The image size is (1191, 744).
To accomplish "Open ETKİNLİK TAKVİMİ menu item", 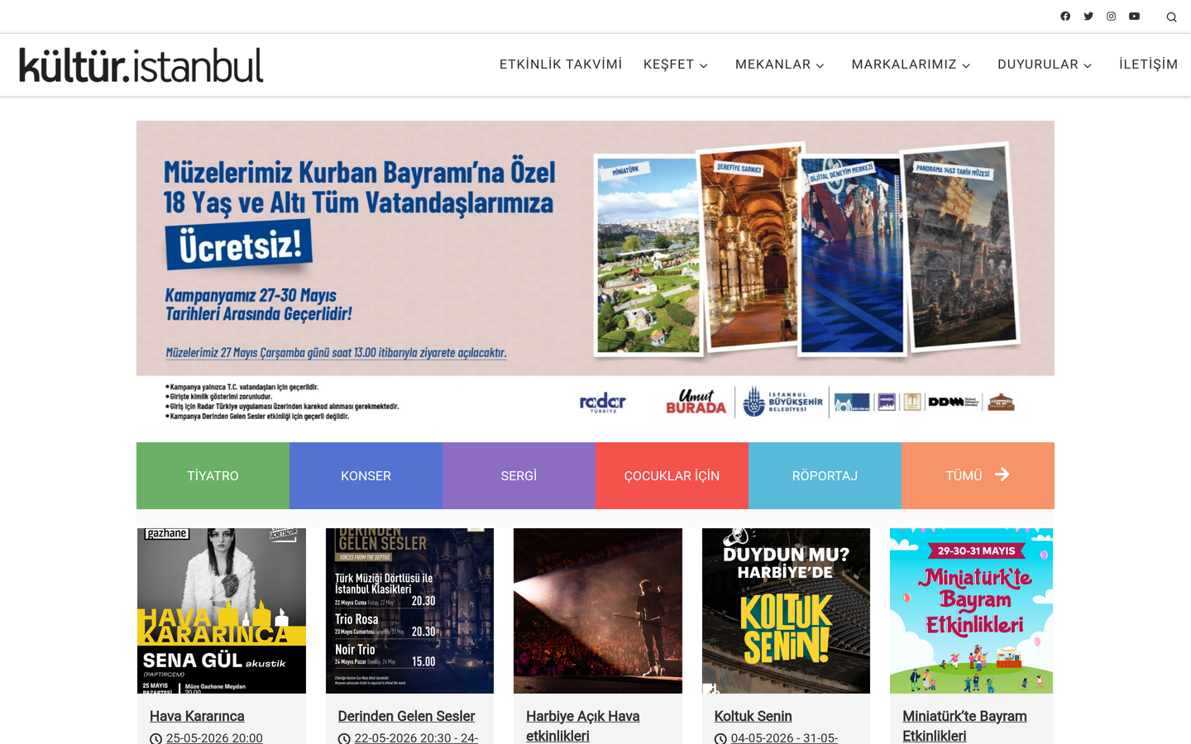I will pos(561,64).
